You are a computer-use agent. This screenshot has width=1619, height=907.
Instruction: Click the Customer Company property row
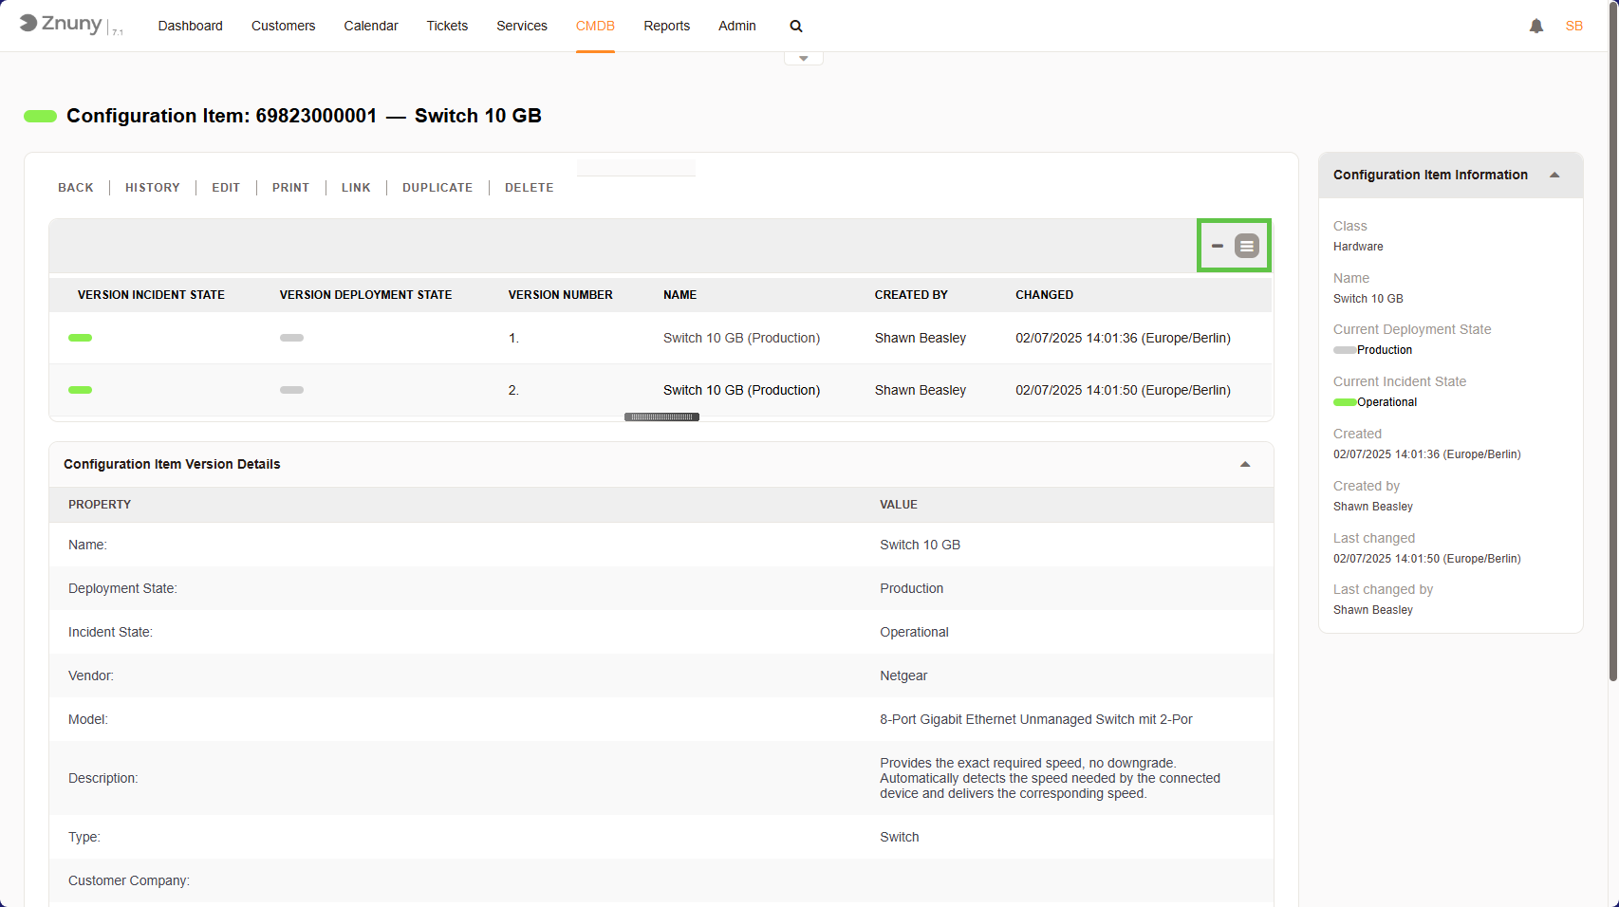point(661,880)
